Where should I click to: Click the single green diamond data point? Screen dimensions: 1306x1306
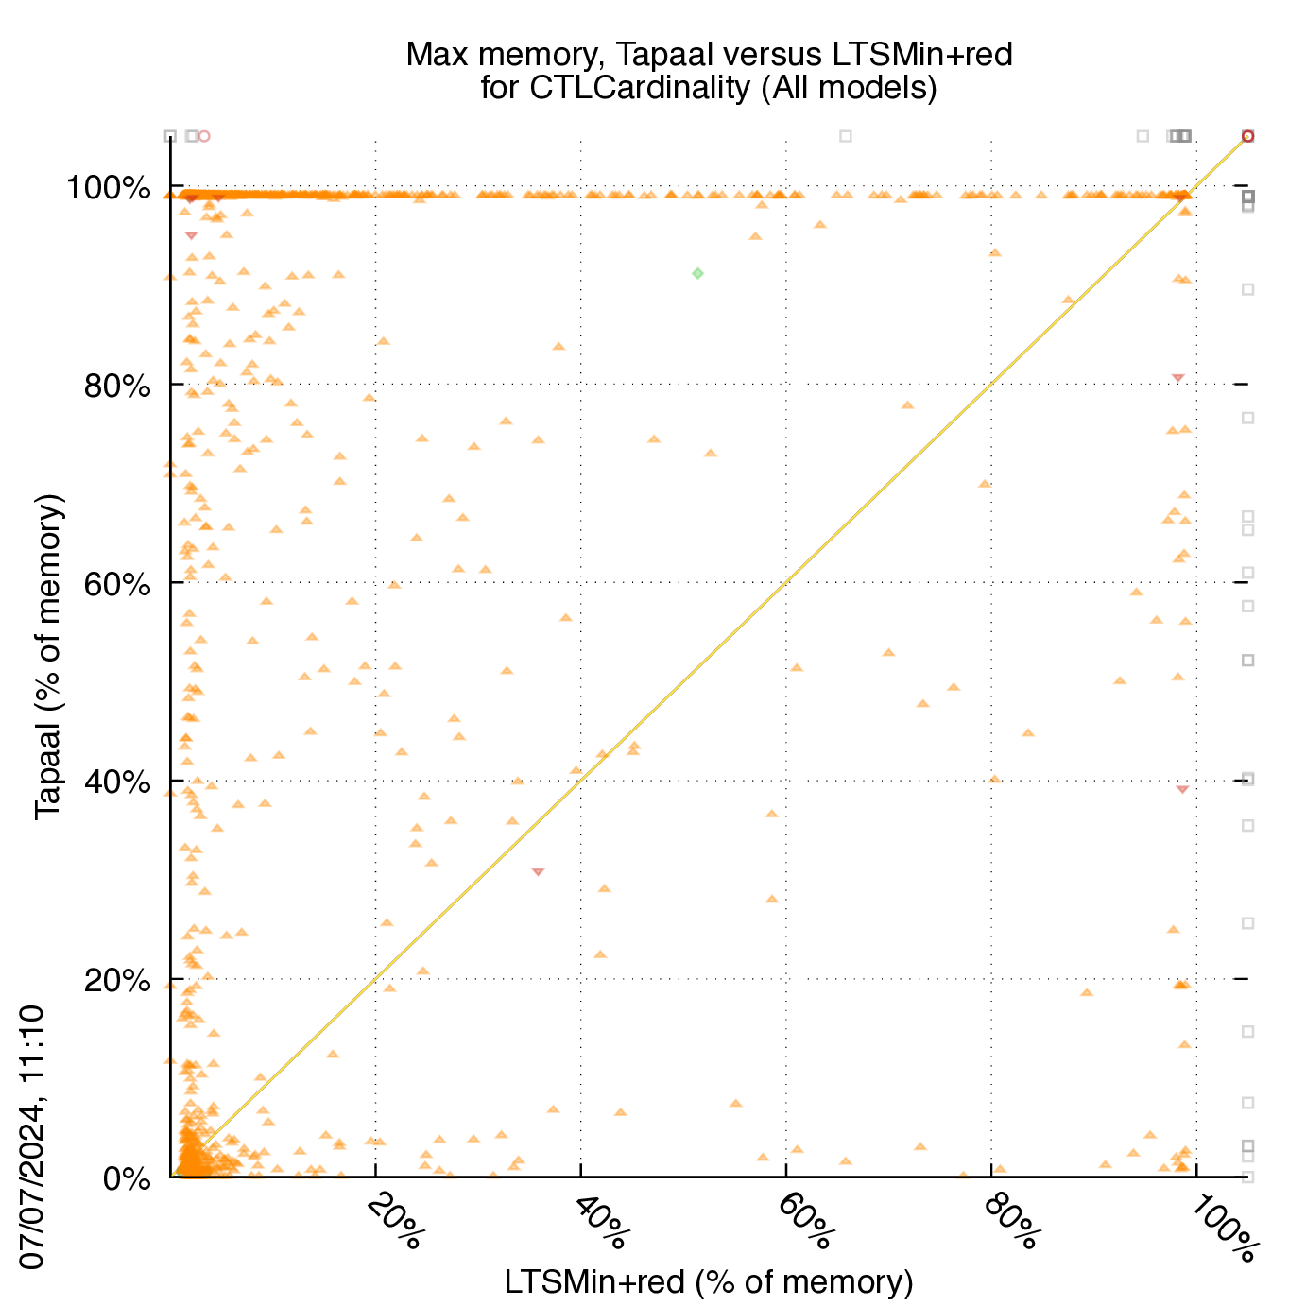697,273
